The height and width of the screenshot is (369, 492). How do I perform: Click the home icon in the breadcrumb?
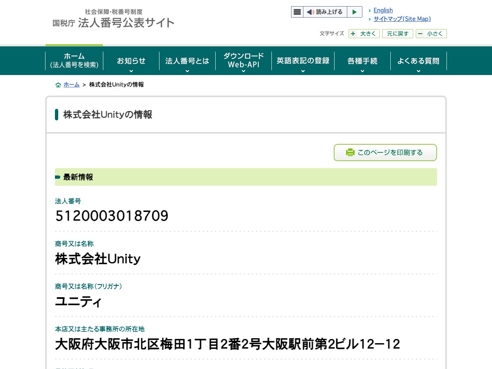(58, 85)
